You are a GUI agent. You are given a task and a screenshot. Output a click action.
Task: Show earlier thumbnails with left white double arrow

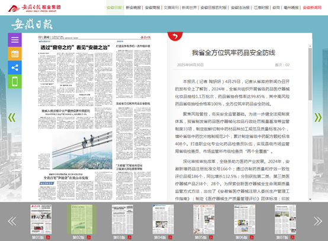point(12,221)
